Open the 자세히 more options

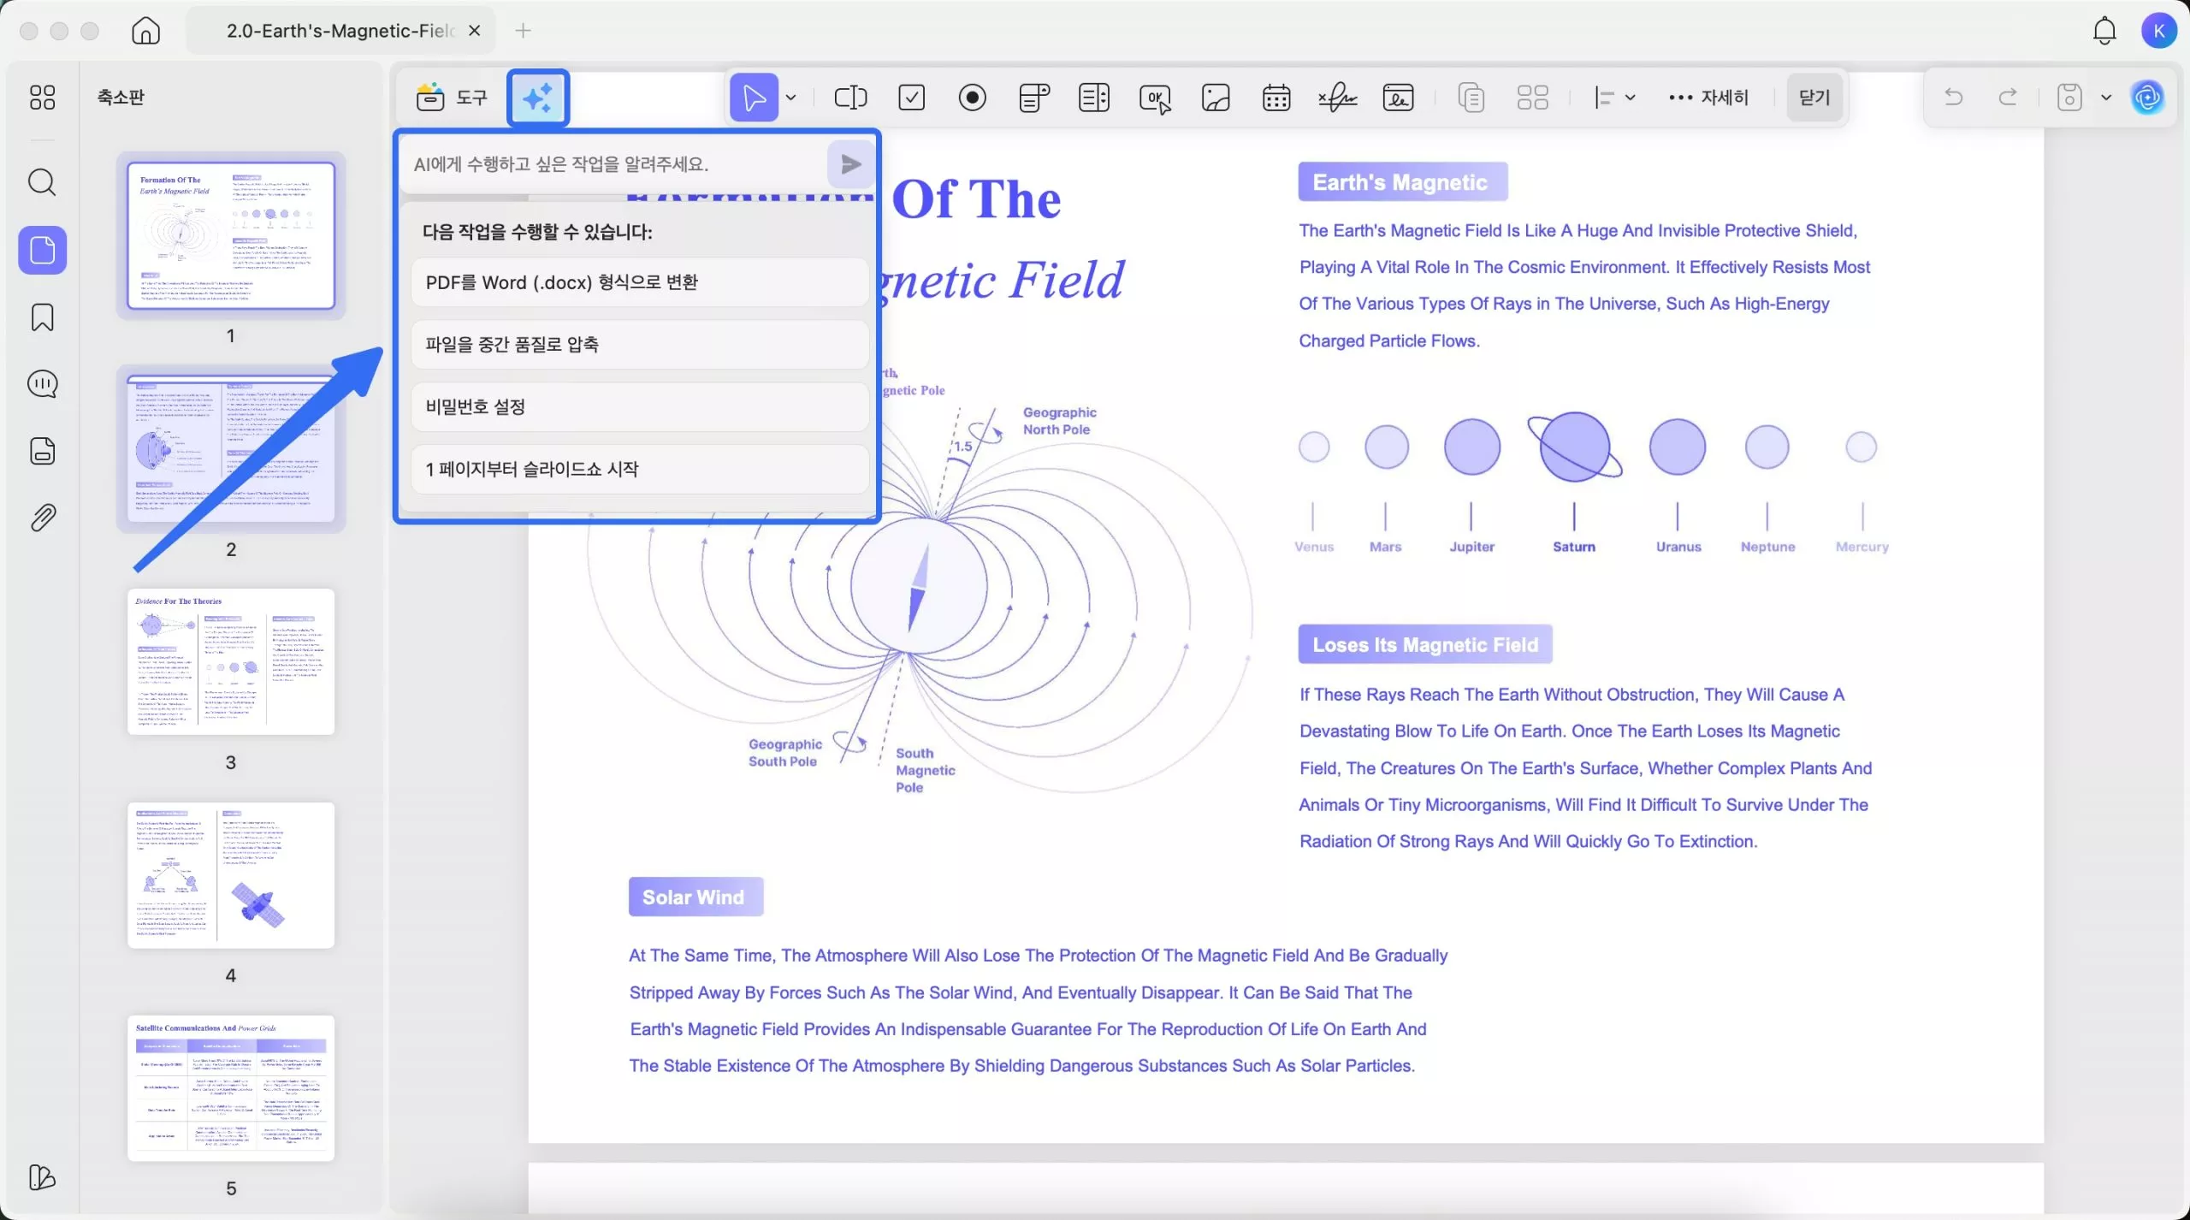1708,98
